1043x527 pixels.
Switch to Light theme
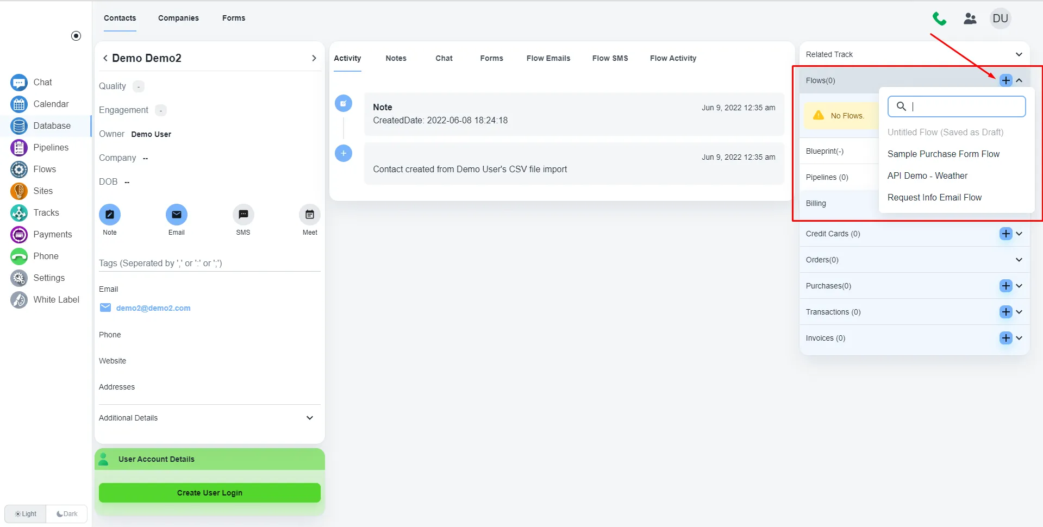tap(26, 514)
